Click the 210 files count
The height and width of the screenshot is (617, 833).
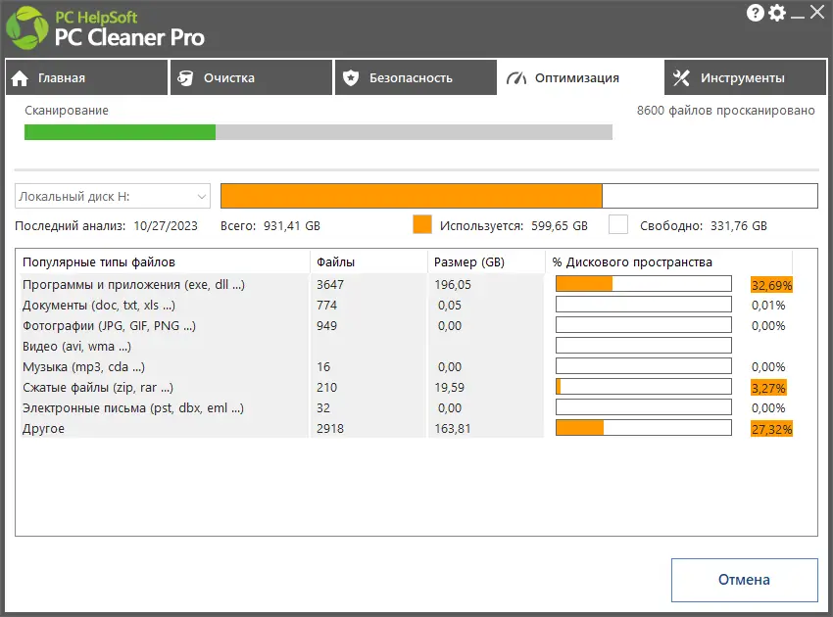tap(326, 388)
